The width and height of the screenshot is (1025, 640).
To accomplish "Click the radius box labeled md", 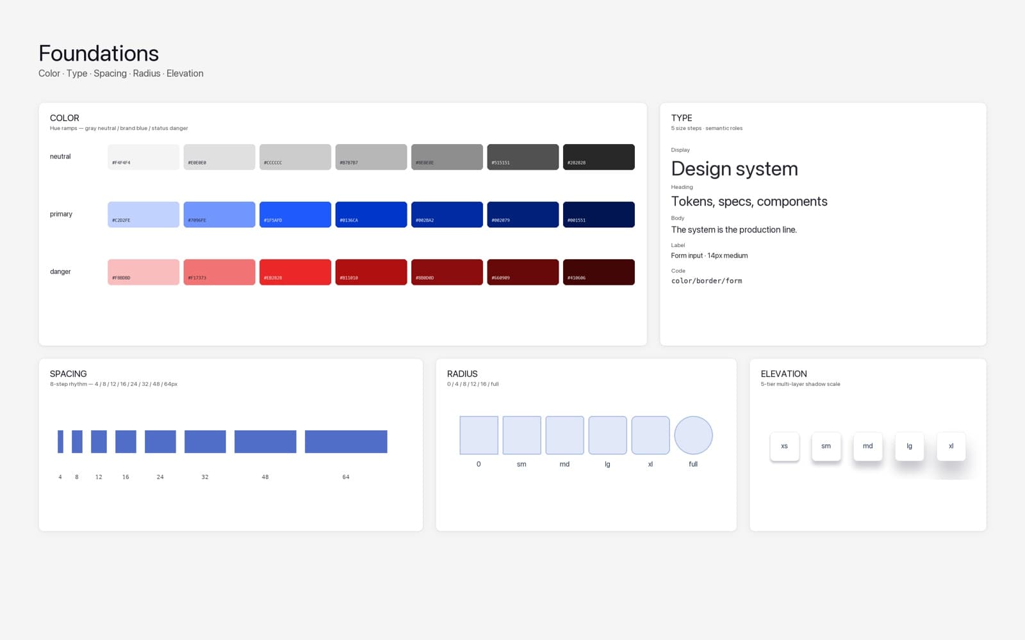I will point(565,435).
